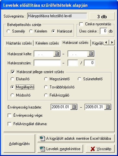This screenshot has height=156, width=118.
Task: Choose the Elutasító decision type
Action: click(x=12, y=79)
